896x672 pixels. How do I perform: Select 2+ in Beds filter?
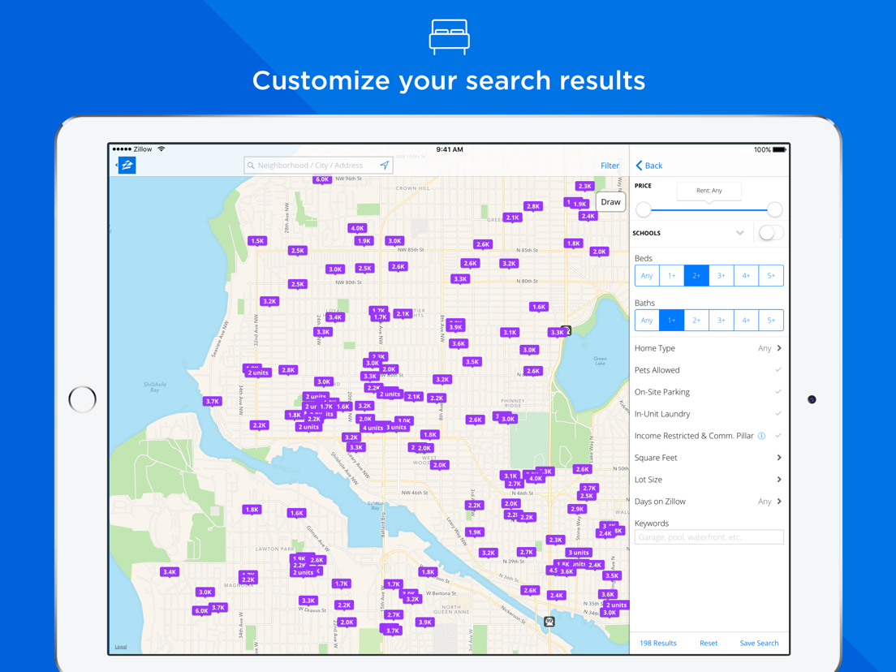[x=696, y=275]
